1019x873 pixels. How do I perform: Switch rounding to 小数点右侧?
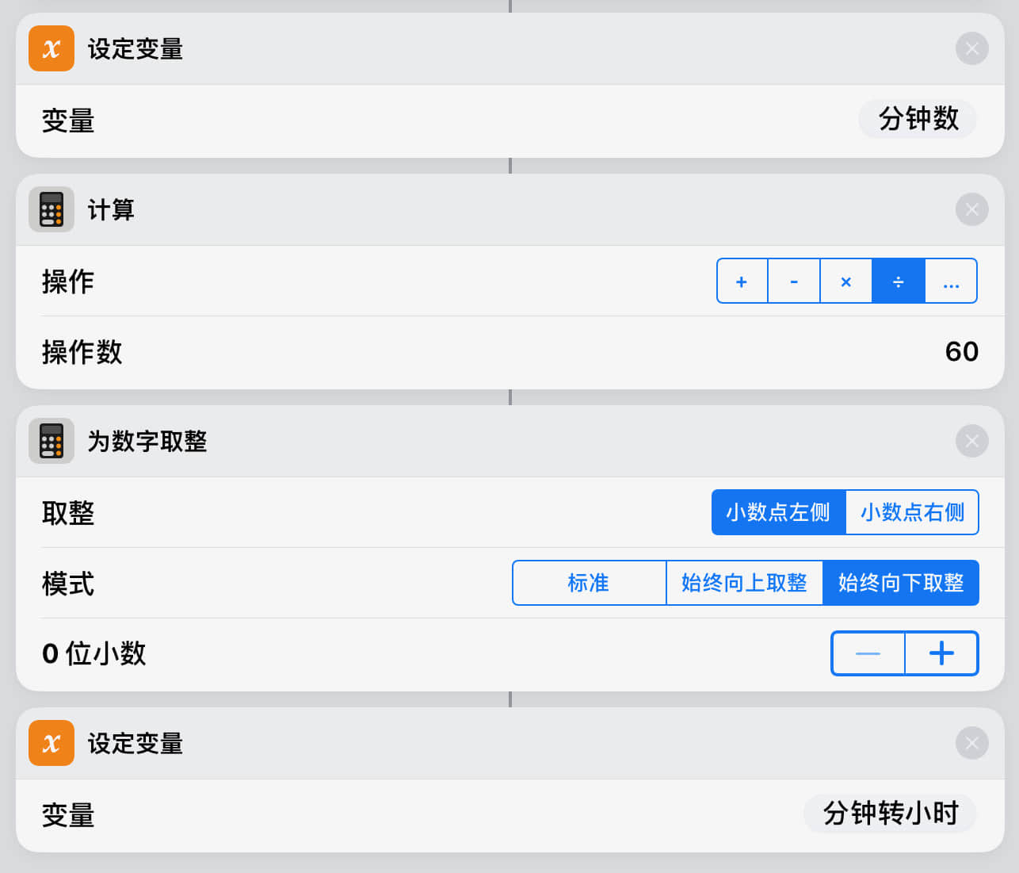tap(912, 512)
